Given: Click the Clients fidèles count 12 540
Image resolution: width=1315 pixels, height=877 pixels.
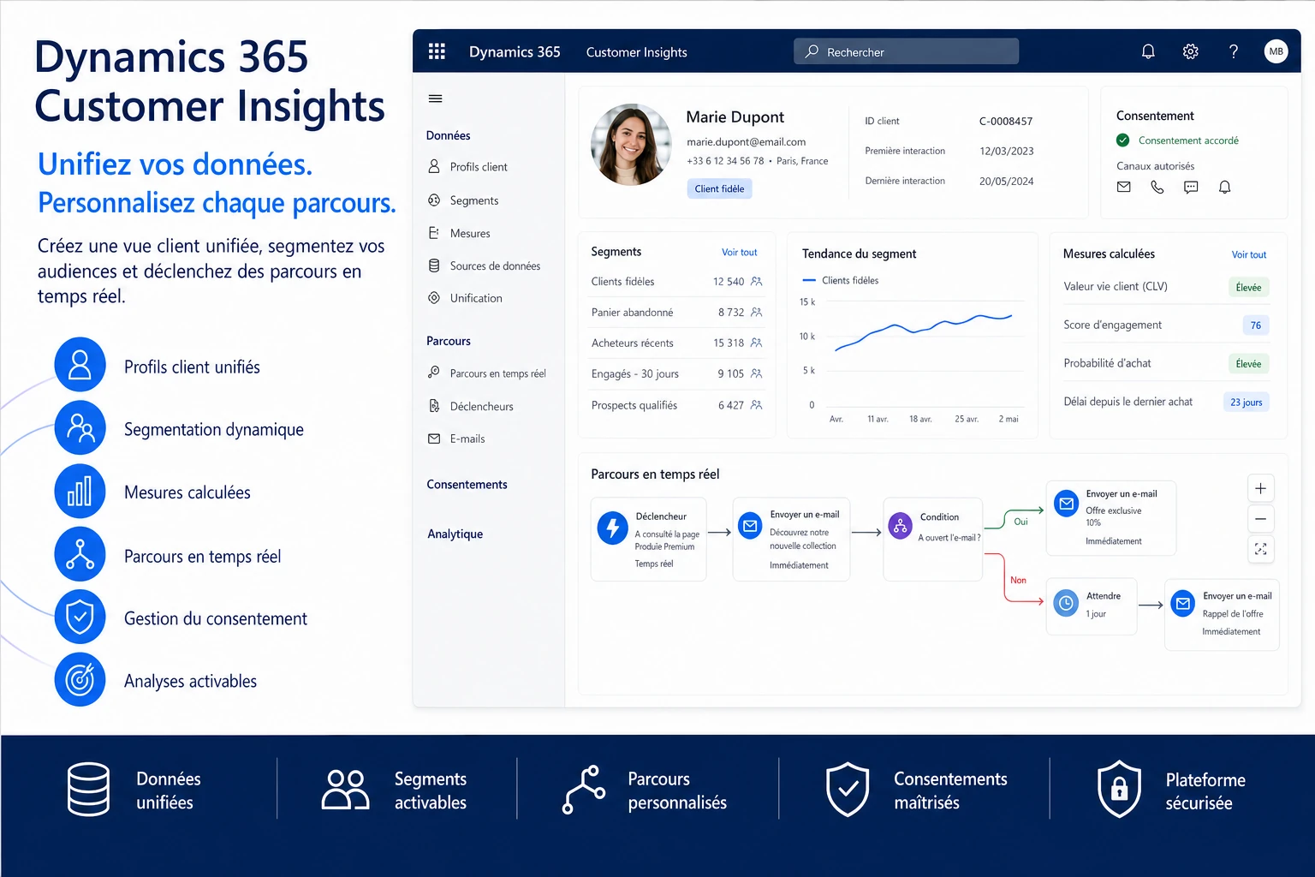Looking at the screenshot, I should pyautogui.click(x=729, y=282).
